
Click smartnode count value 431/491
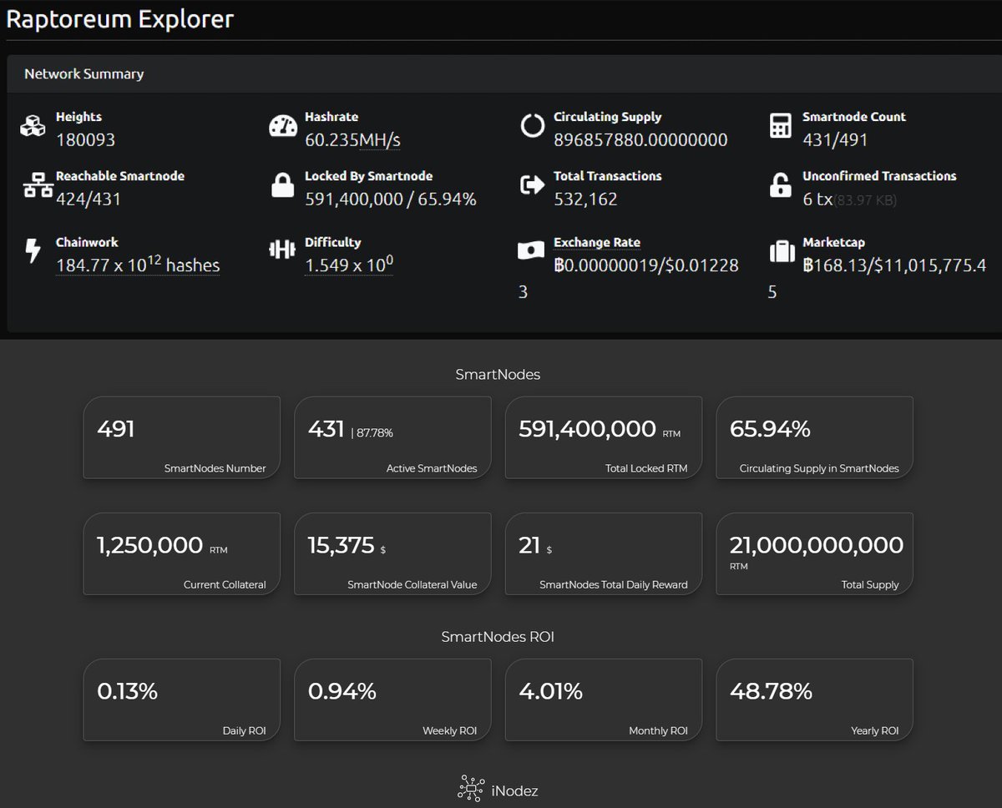click(835, 140)
